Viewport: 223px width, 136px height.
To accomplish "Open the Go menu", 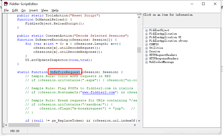I will pos(23,10).
